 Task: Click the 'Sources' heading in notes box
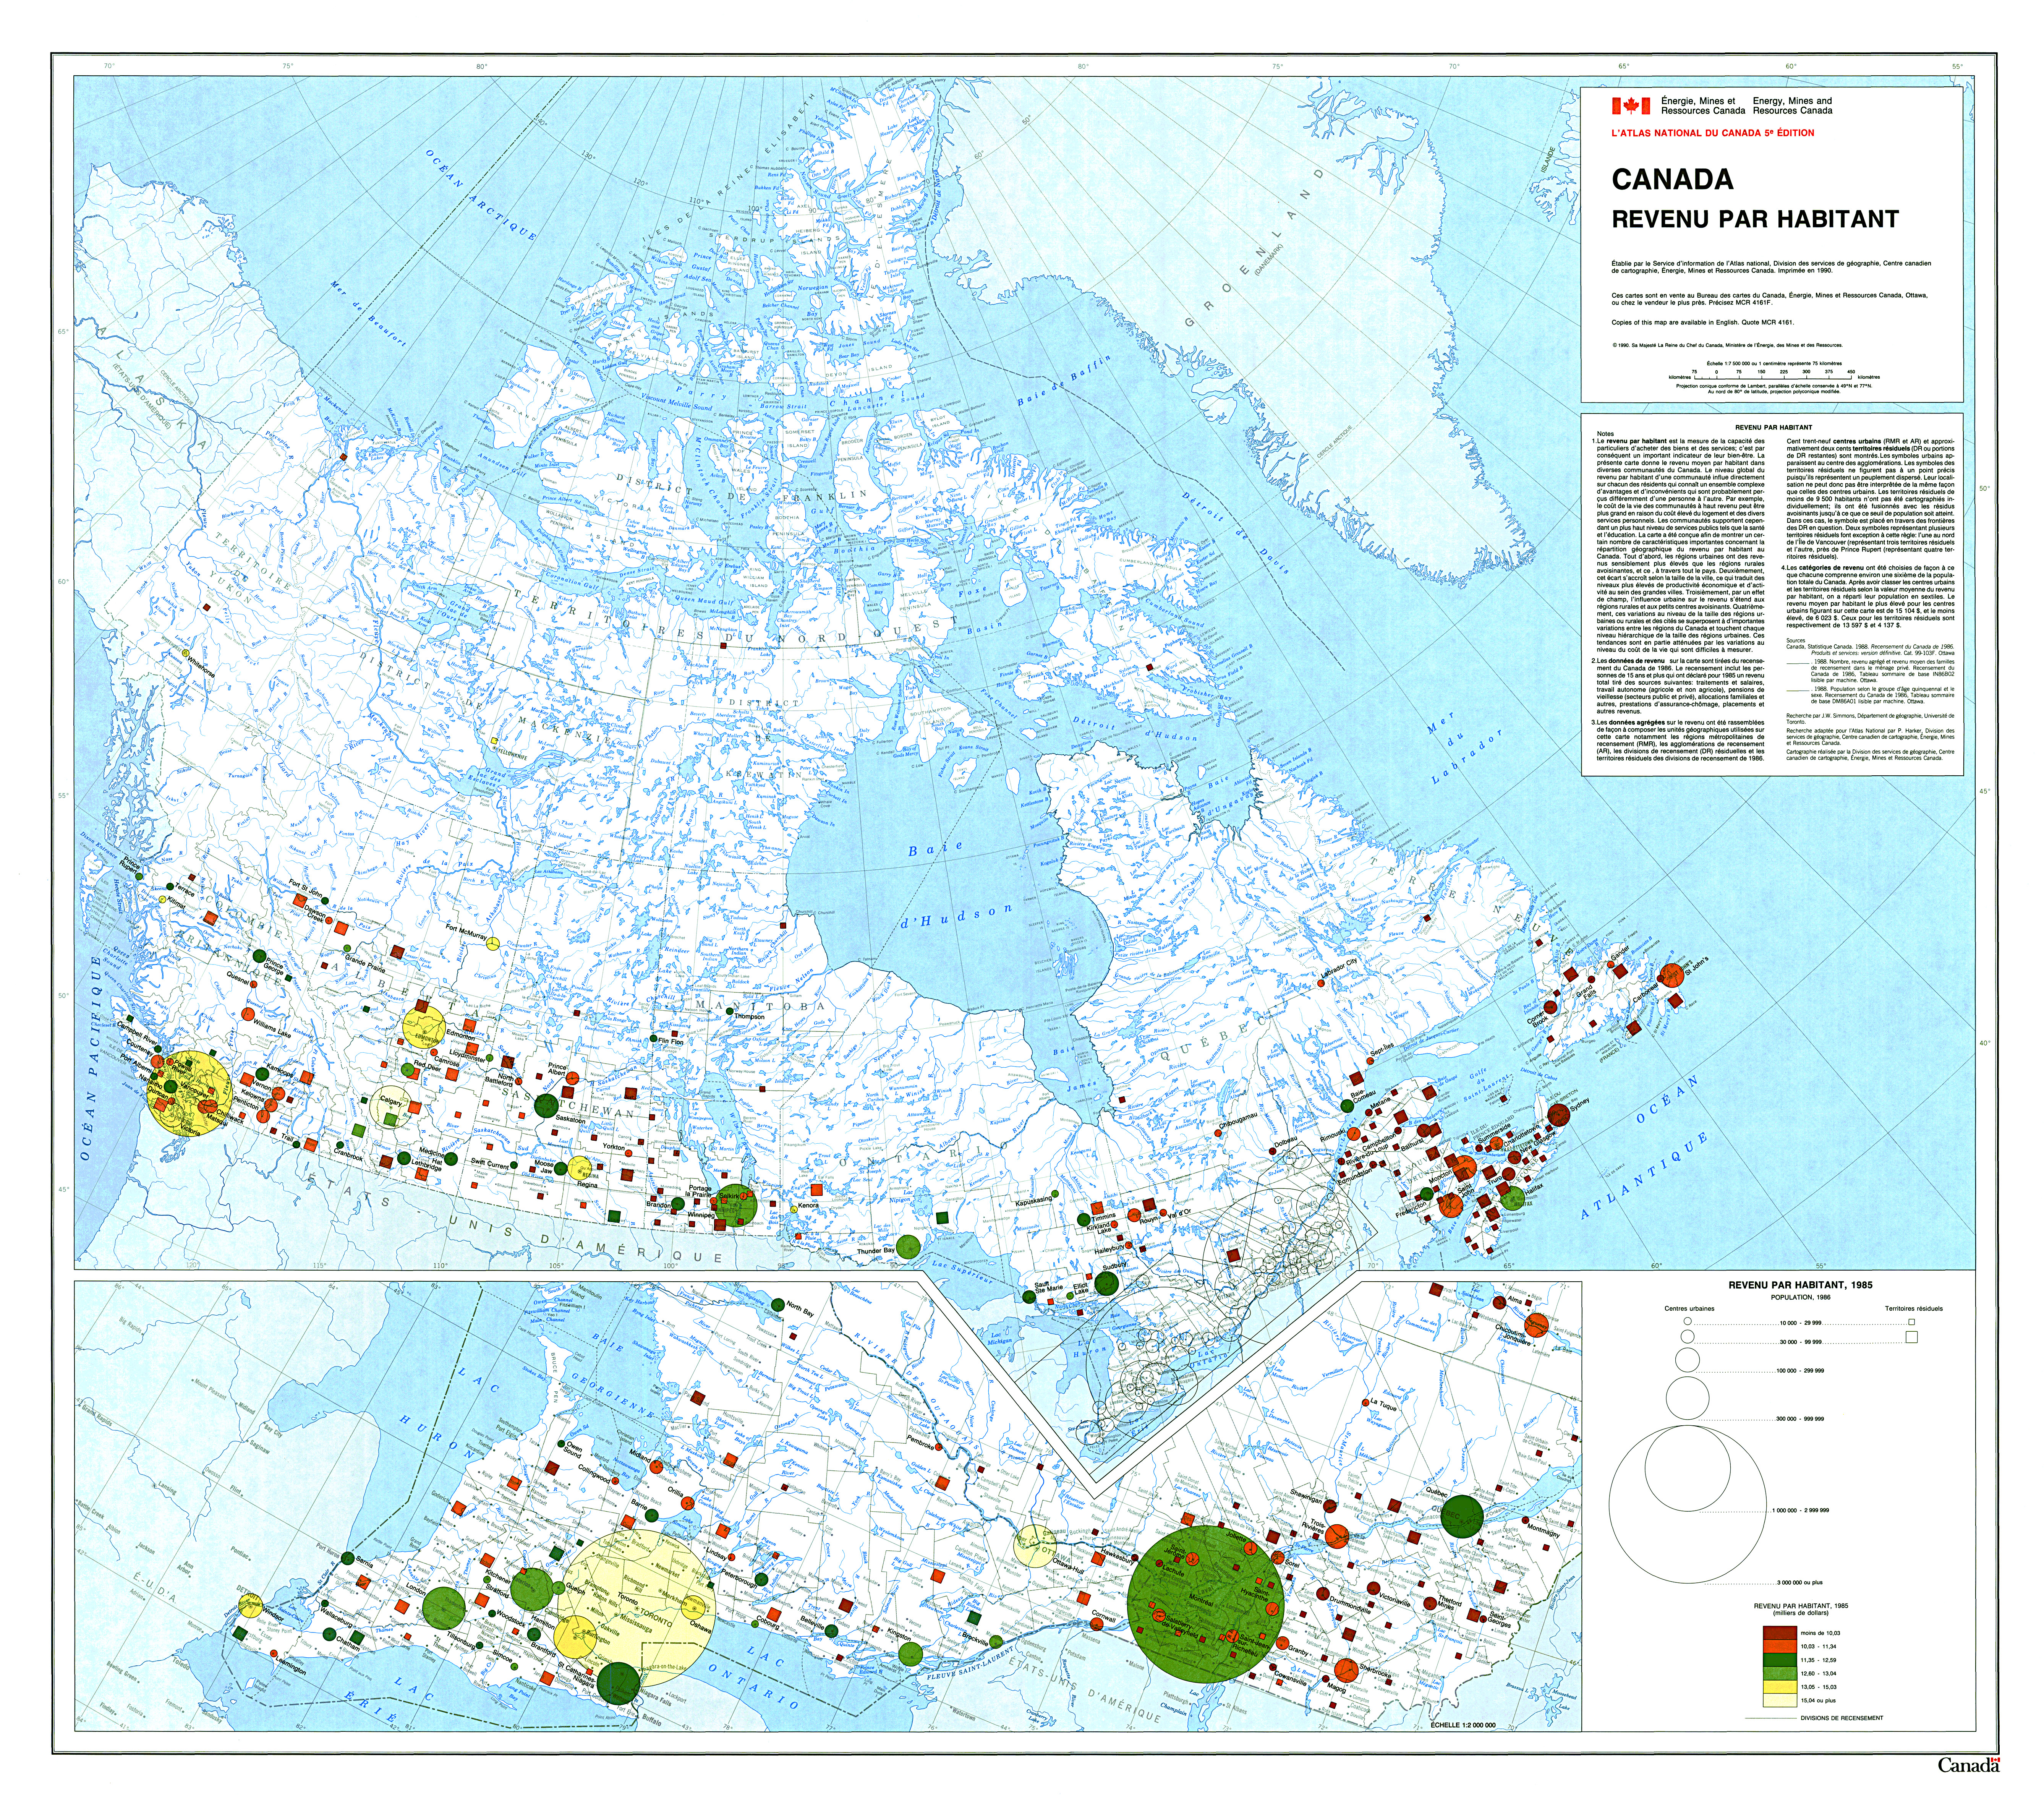point(1796,641)
